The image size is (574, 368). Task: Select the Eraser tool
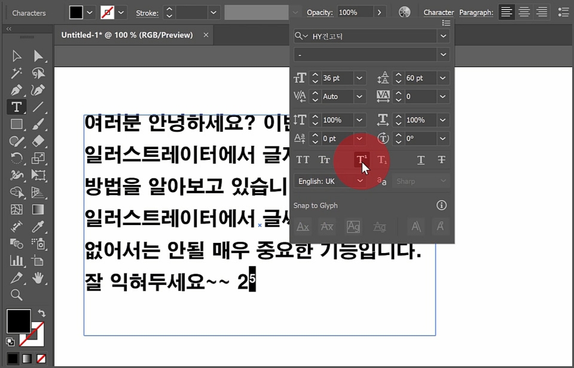pos(38,141)
